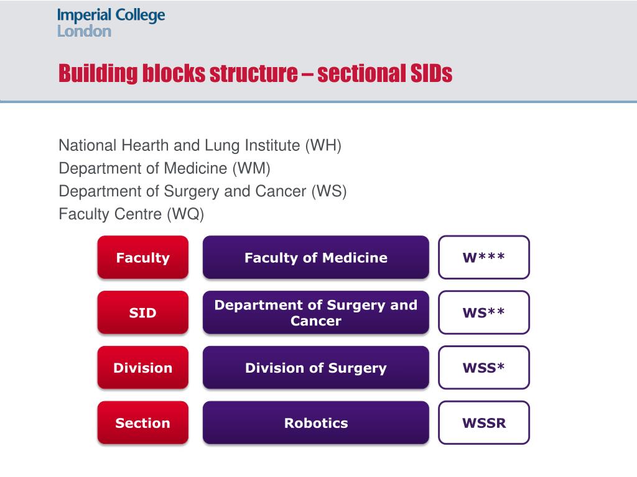The width and height of the screenshot is (637, 477).
Task: Click Department of Surgery and Cancer purple box
Action: tap(316, 312)
